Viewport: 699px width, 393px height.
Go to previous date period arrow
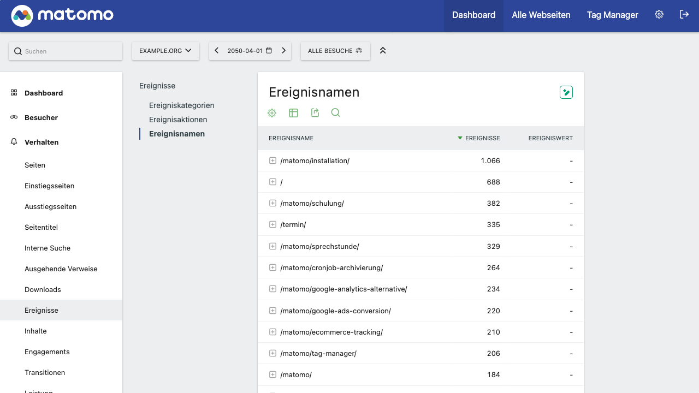pos(217,51)
